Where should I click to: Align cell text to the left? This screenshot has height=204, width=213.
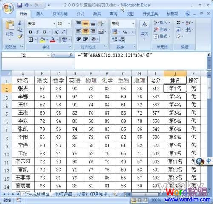78,32
